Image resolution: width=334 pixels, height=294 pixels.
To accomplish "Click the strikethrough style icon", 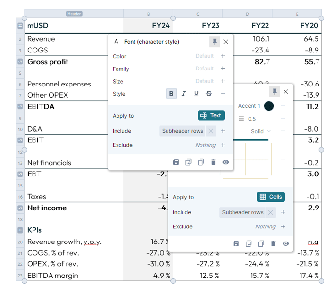I will (209, 94).
